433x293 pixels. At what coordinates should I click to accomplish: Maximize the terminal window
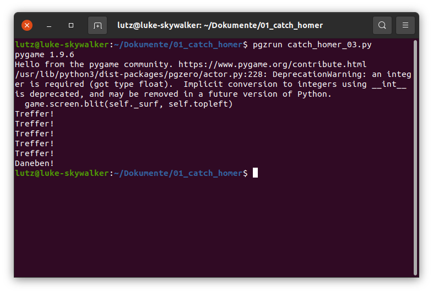point(71,25)
